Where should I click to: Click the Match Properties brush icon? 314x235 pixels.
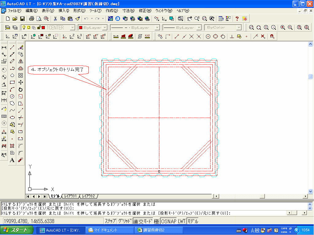pos(78,19)
